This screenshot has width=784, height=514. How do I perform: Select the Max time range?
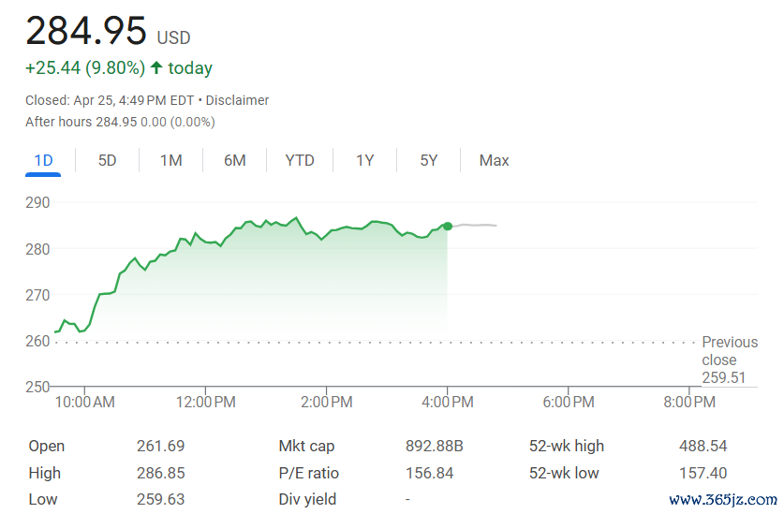(x=494, y=160)
